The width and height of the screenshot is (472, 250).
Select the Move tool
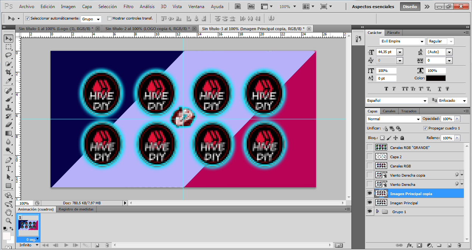point(8,38)
